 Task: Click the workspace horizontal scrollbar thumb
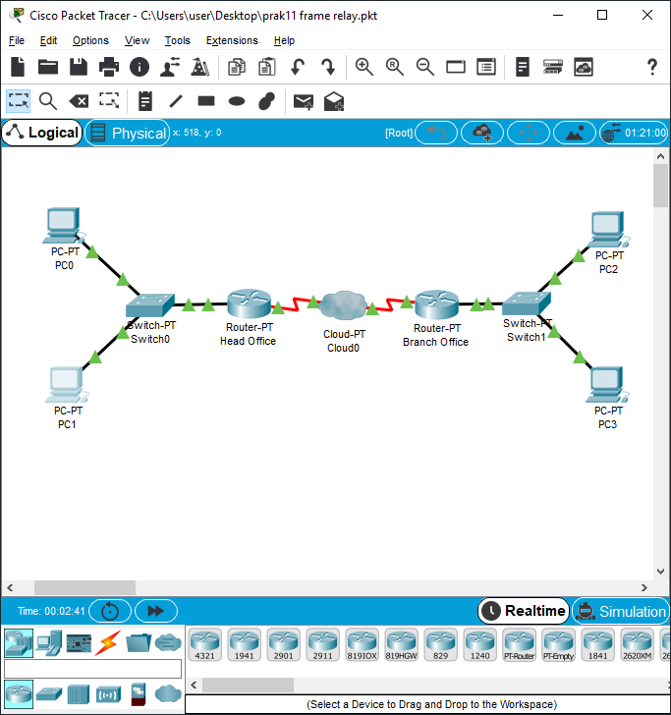click(x=84, y=587)
